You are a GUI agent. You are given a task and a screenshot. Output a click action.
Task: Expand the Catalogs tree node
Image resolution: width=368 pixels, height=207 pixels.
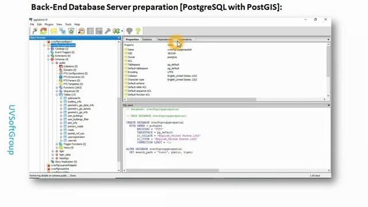tap(48, 49)
